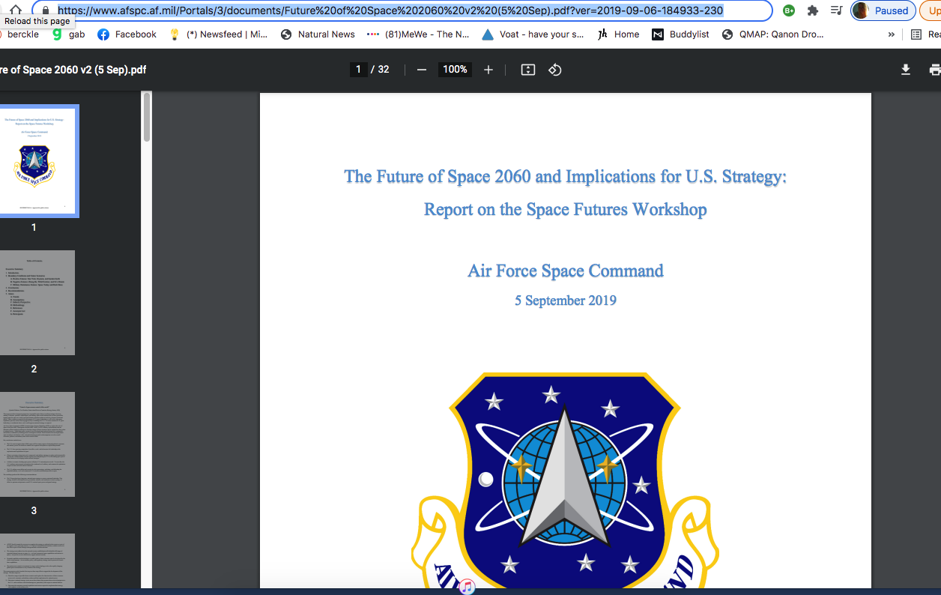The image size is (941, 595).
Task: Expand hidden bookmarks with double chevron
Action: point(891,34)
